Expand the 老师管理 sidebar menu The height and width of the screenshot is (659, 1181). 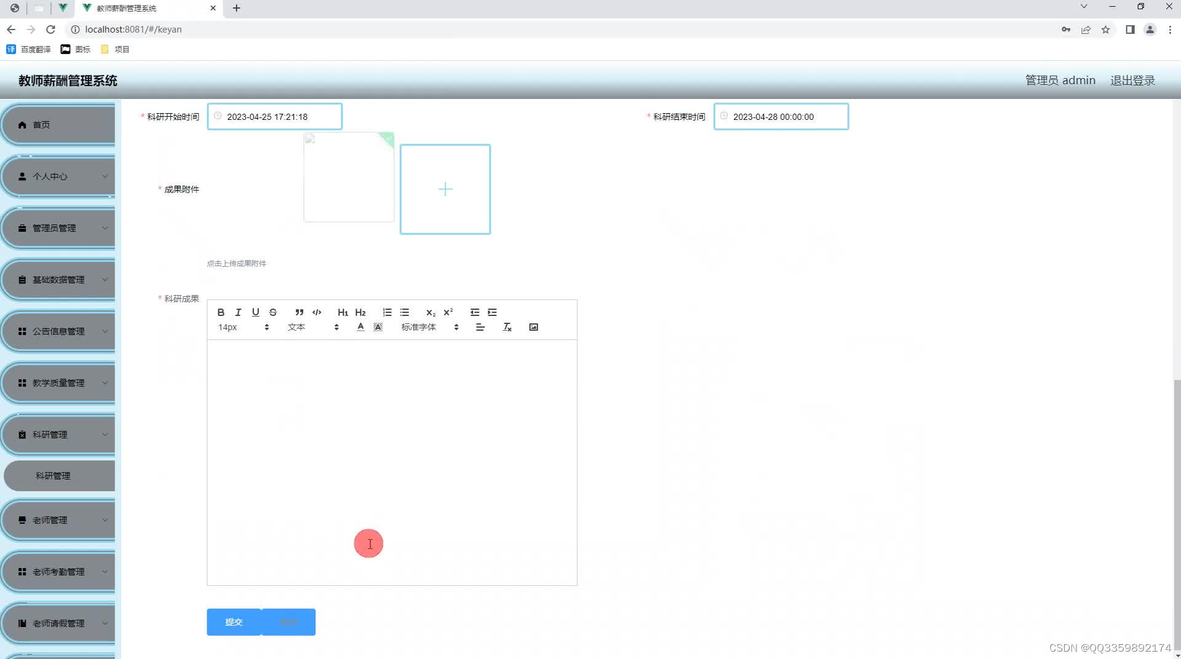(x=58, y=520)
